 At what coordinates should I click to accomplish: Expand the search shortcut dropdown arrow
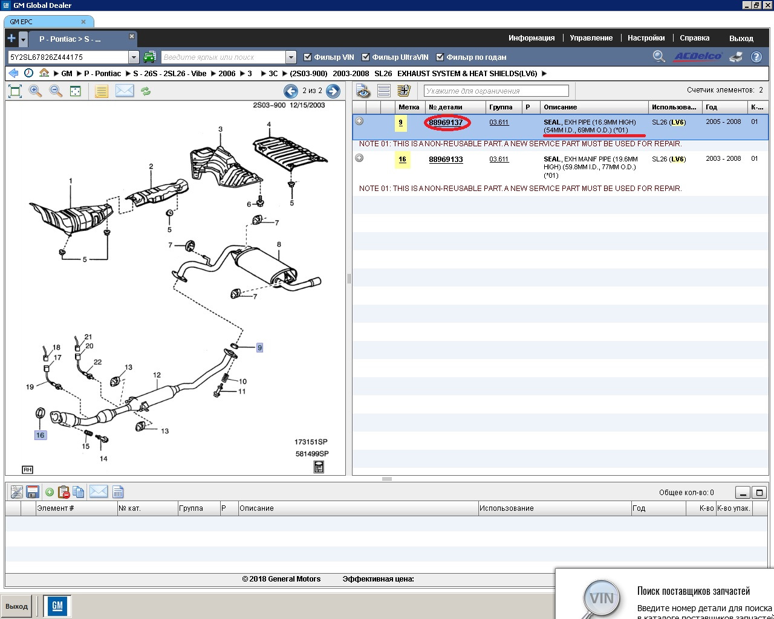[x=291, y=57]
